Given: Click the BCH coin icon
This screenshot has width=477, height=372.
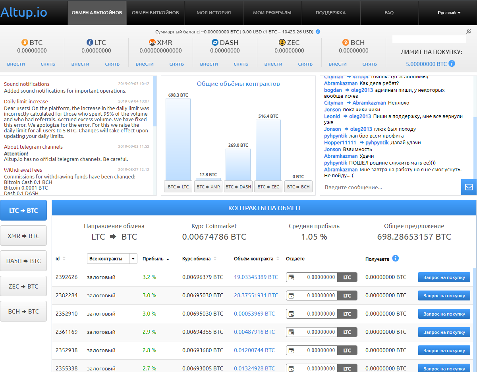Looking at the screenshot, I should tap(346, 43).
